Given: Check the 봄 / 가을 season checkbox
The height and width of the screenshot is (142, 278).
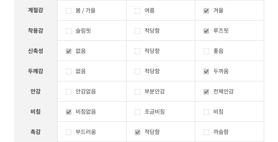Looking at the screenshot, I should 69,11.
